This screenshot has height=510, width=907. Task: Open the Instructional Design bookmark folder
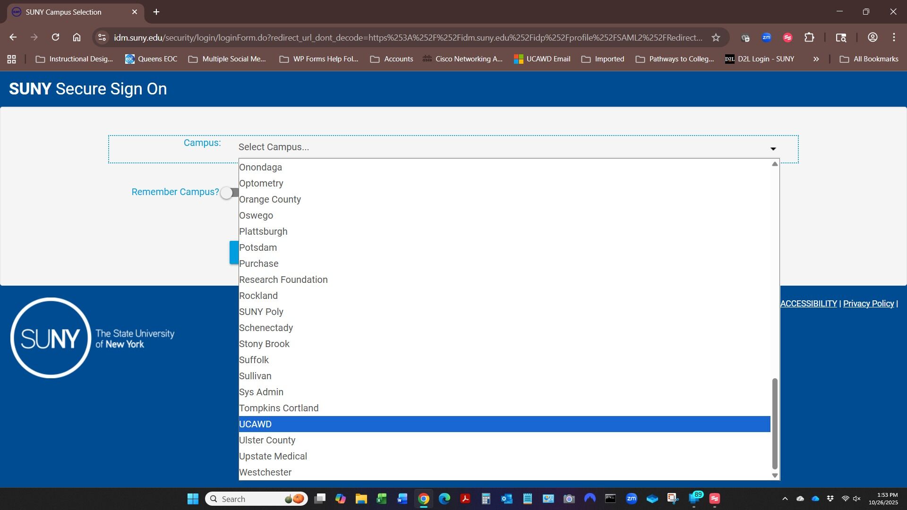click(x=74, y=59)
